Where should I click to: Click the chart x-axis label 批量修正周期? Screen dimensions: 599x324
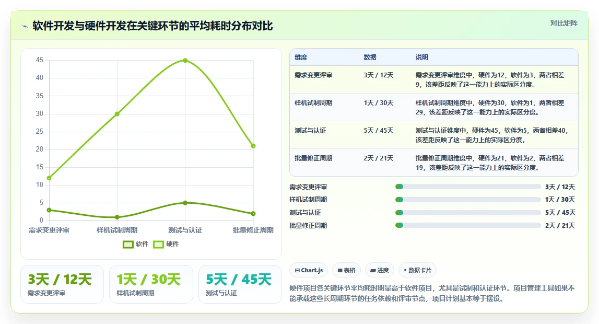(253, 230)
